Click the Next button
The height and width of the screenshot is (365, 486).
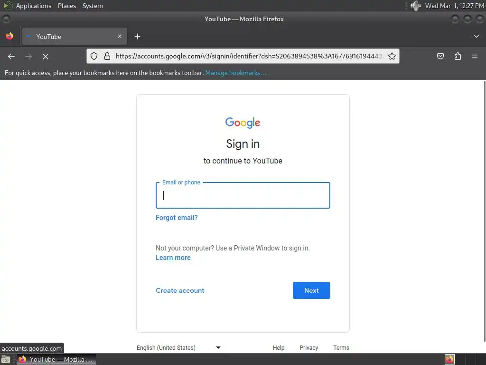tap(311, 290)
